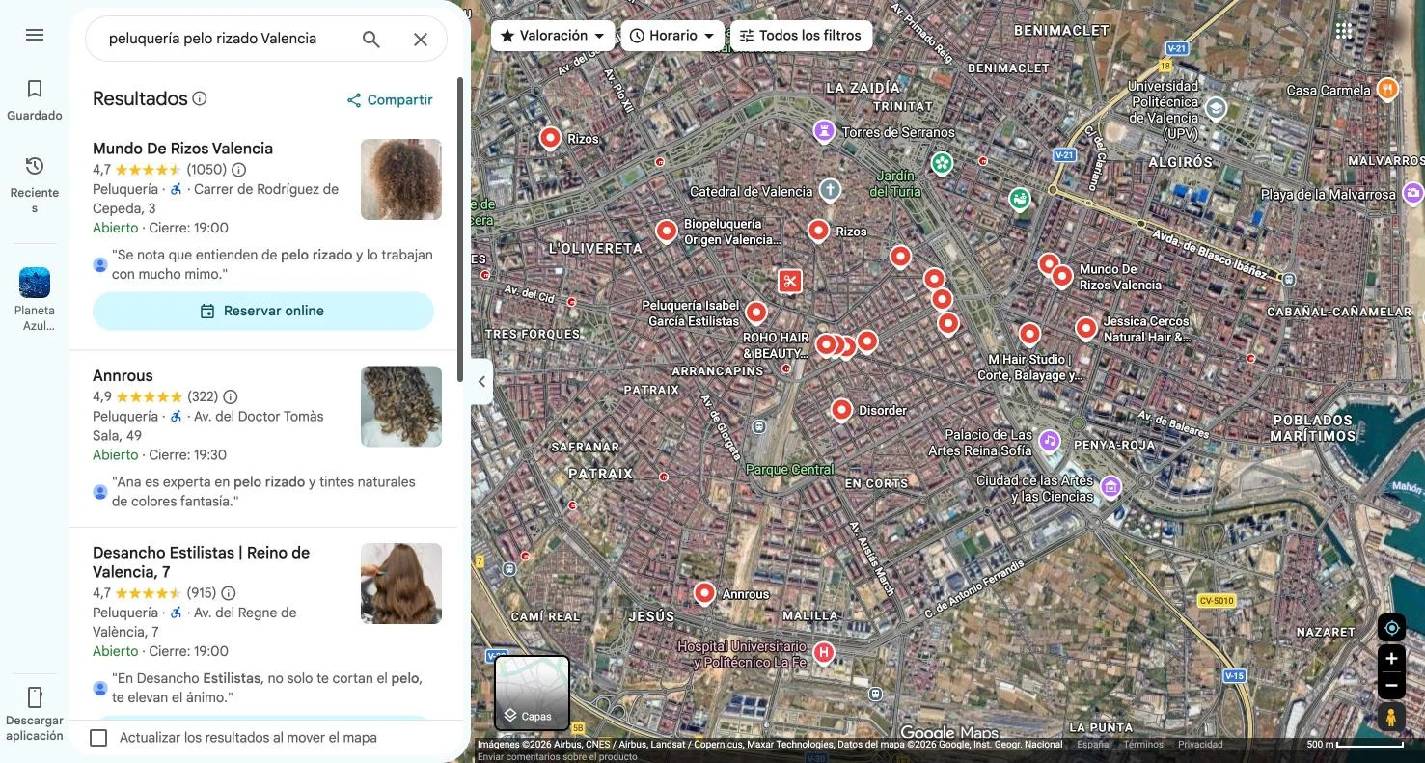Open the Privacidad link in map footer
Image resolution: width=1425 pixels, height=763 pixels.
coord(1200,745)
